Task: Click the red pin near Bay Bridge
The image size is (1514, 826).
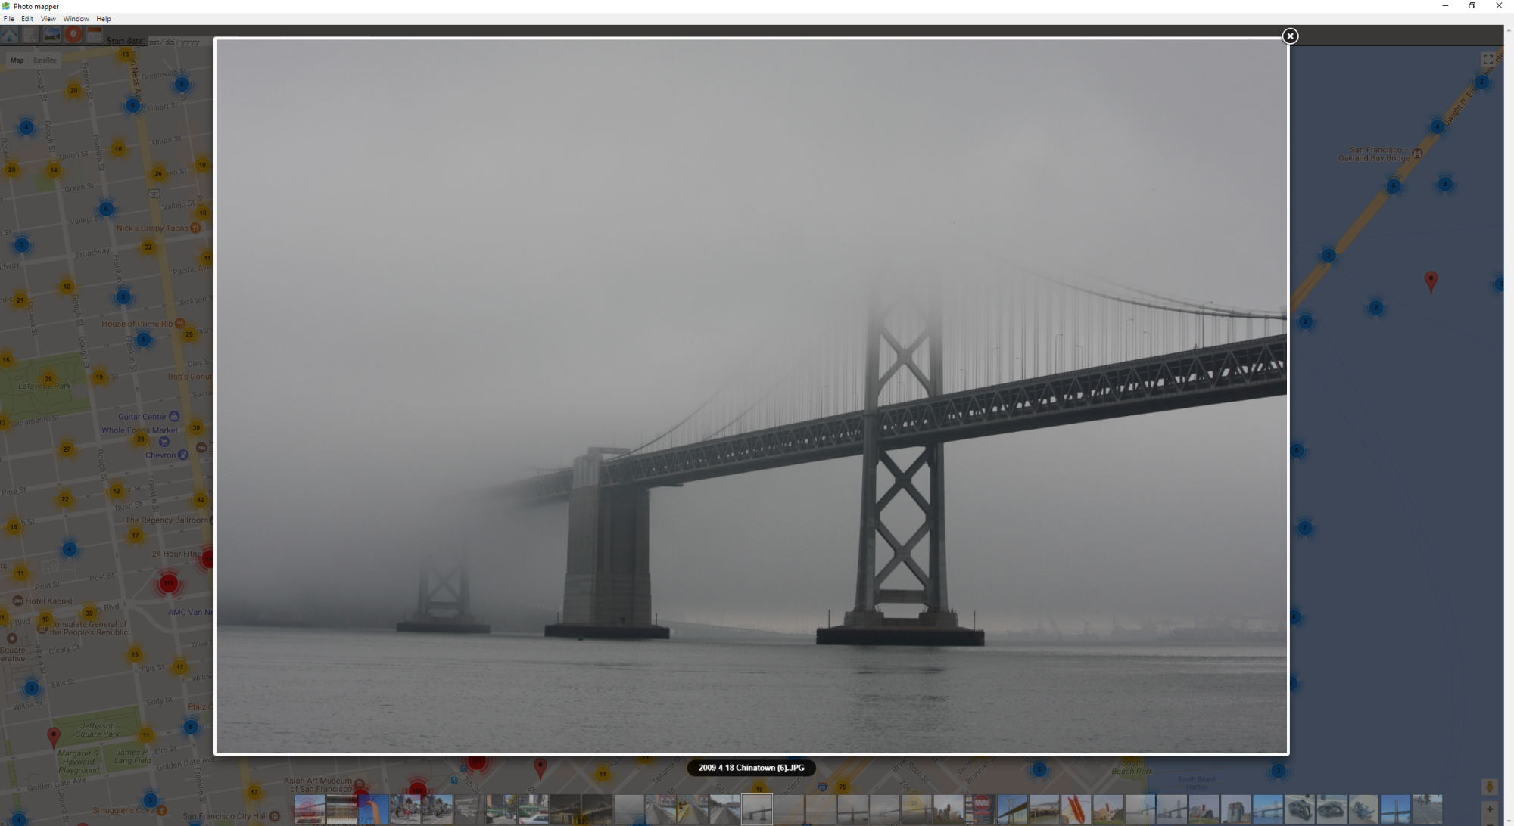Action: [x=1430, y=281]
